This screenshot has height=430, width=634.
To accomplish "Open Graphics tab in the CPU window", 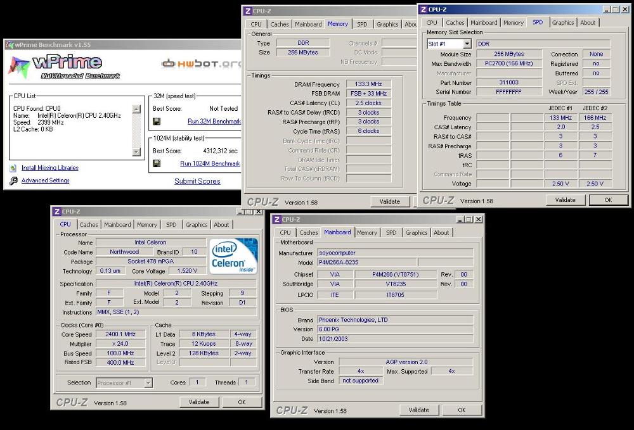I will pos(197,224).
